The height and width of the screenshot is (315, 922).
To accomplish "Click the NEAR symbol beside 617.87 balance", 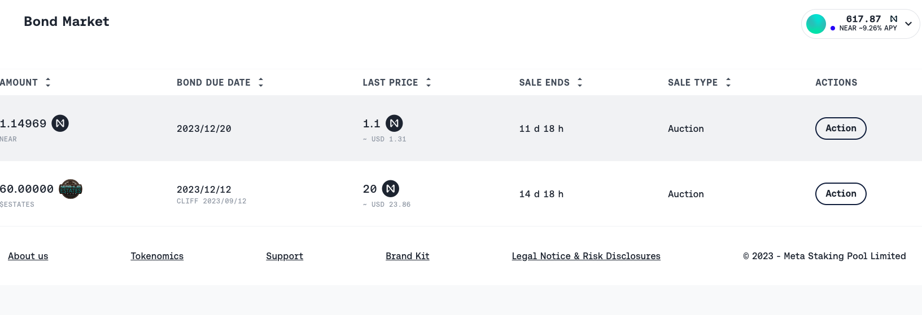I will (x=894, y=19).
